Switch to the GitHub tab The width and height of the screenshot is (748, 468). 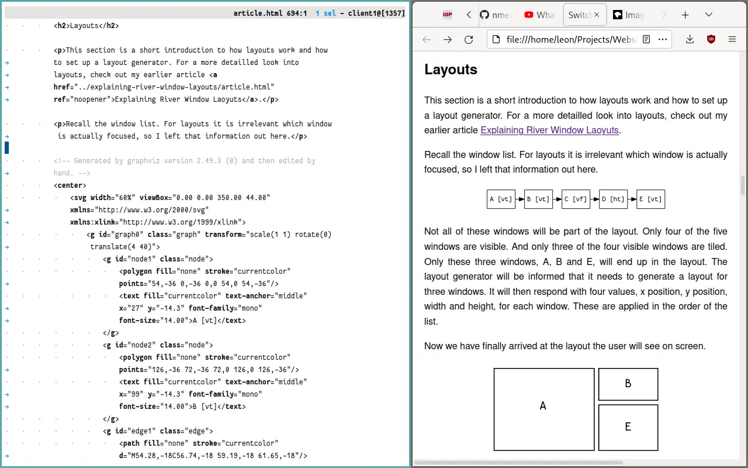pos(496,15)
